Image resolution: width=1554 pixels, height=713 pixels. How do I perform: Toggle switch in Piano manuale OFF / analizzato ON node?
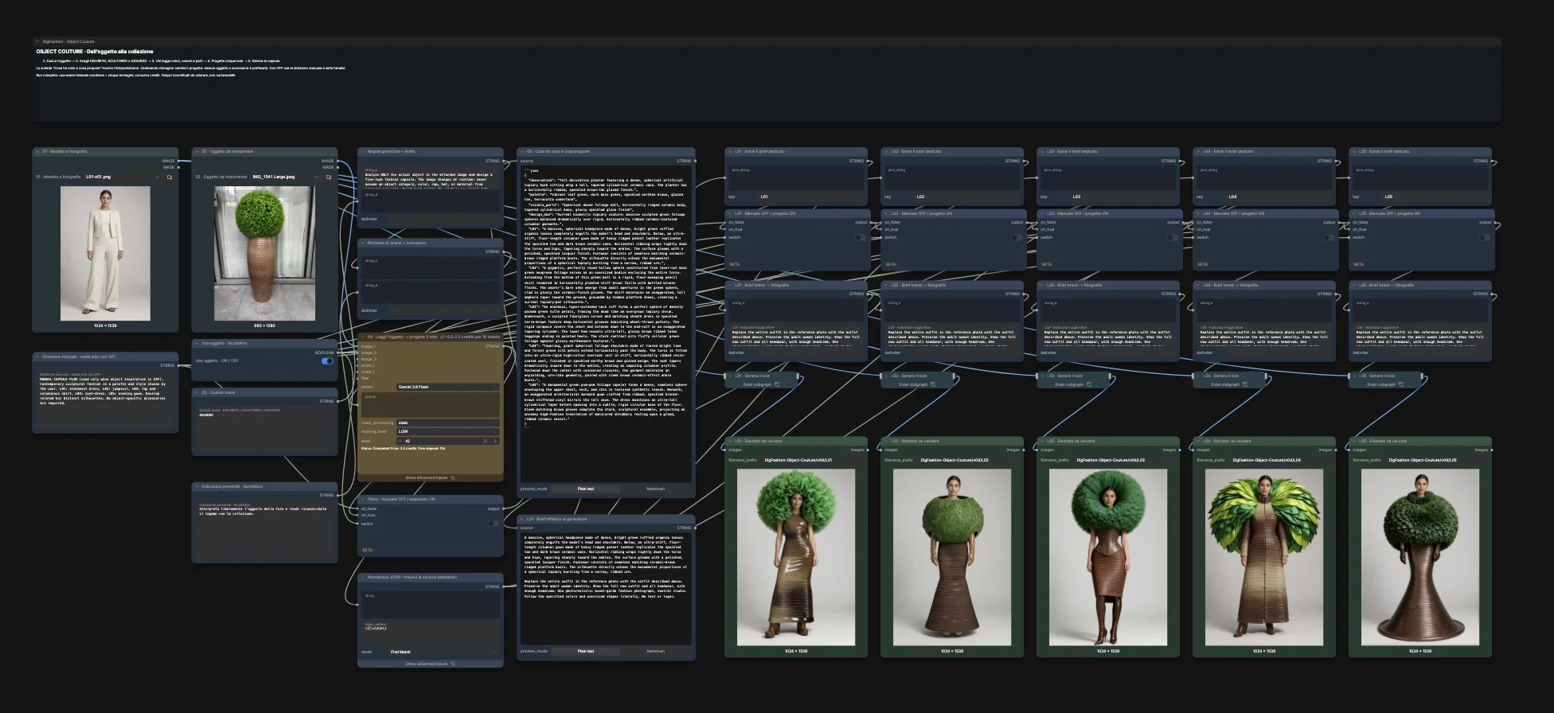493,524
